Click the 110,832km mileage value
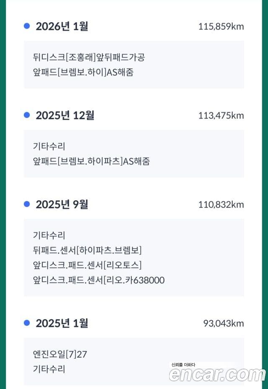This screenshot has height=389, width=268. point(221,205)
